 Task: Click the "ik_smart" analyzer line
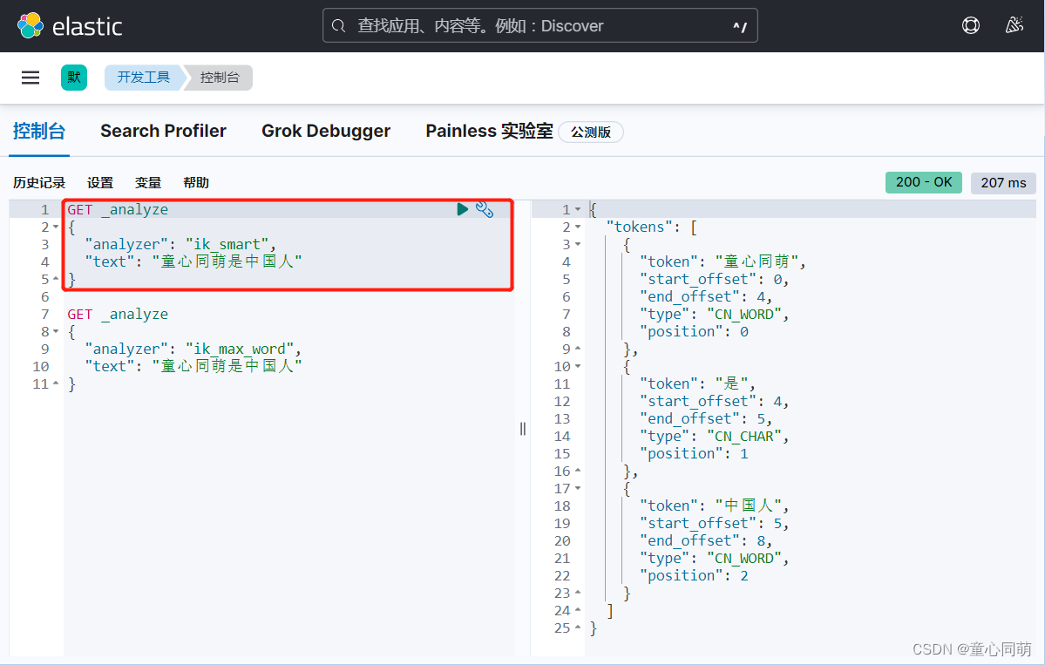coord(180,245)
